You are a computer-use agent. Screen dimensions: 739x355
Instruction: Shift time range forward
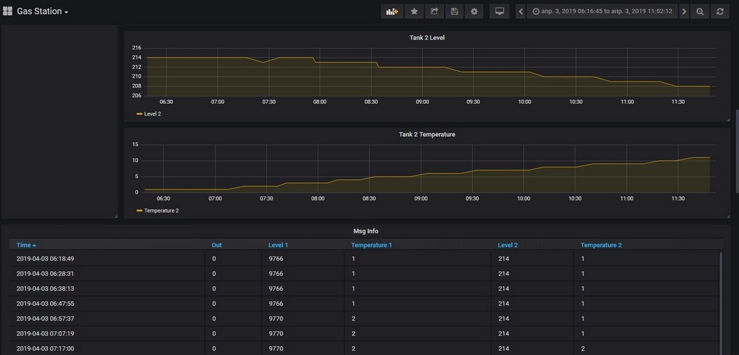pos(684,12)
